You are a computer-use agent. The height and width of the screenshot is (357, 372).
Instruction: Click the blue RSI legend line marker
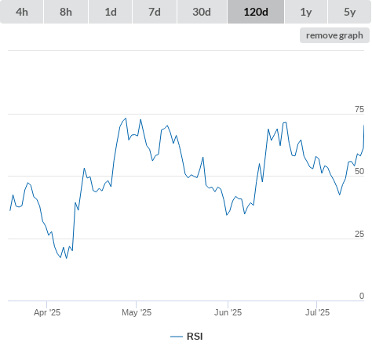coord(177,337)
